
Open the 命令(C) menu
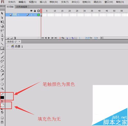76,2
